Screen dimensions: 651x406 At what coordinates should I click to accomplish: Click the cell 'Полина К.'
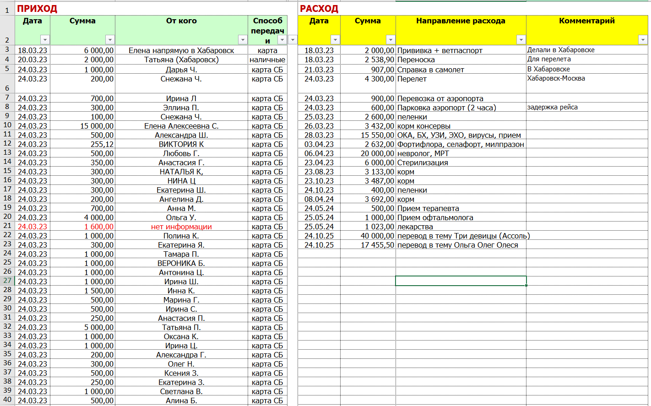click(181, 236)
